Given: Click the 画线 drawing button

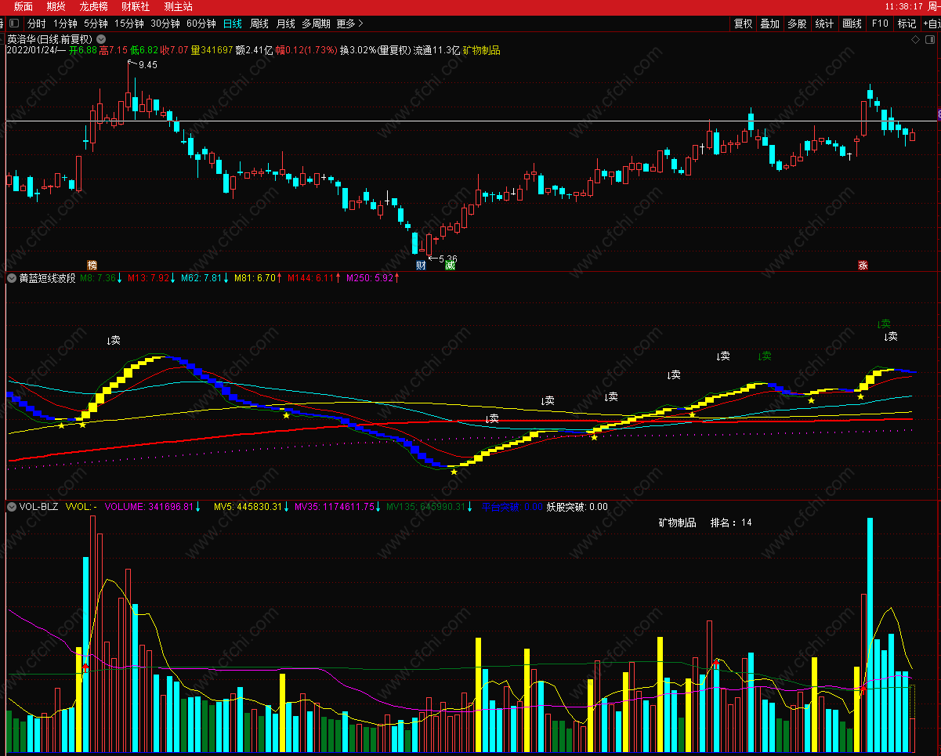Looking at the screenshot, I should (852, 24).
